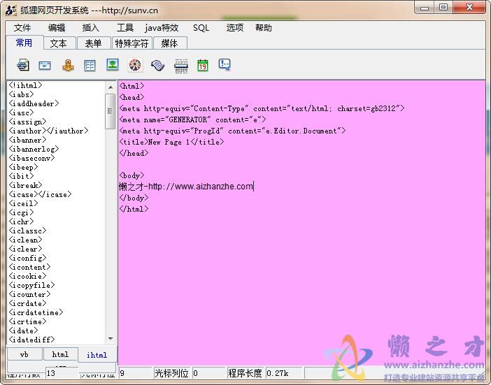
Task: Select <icounter> in the tag list
Action: coord(30,294)
